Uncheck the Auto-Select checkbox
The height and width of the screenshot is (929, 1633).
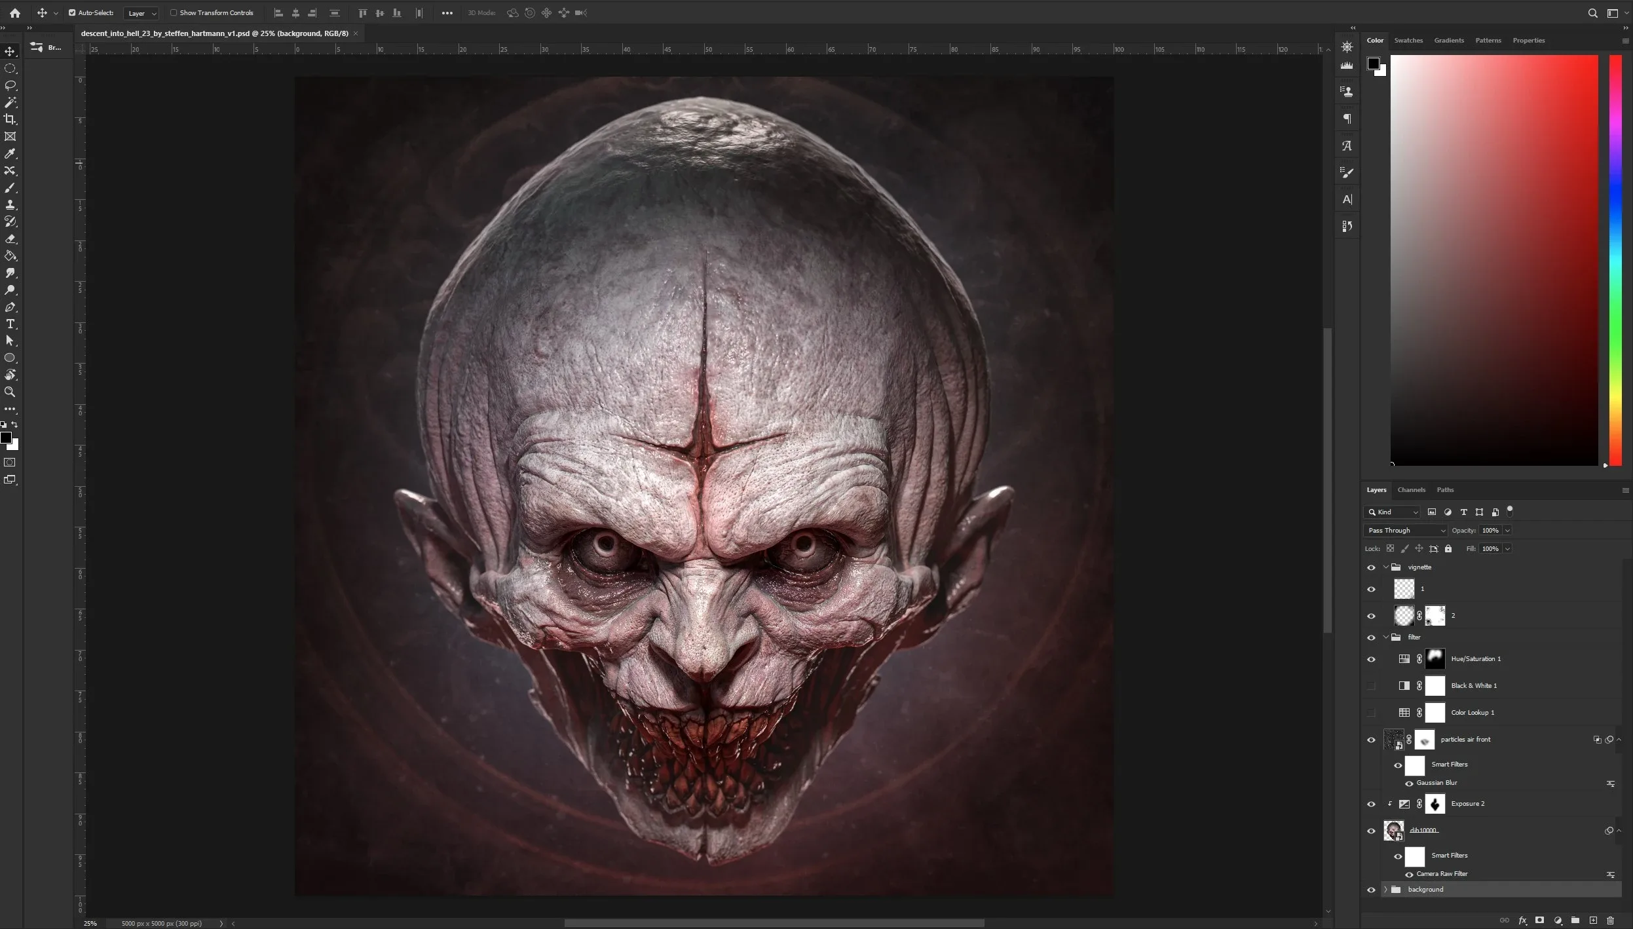72,12
